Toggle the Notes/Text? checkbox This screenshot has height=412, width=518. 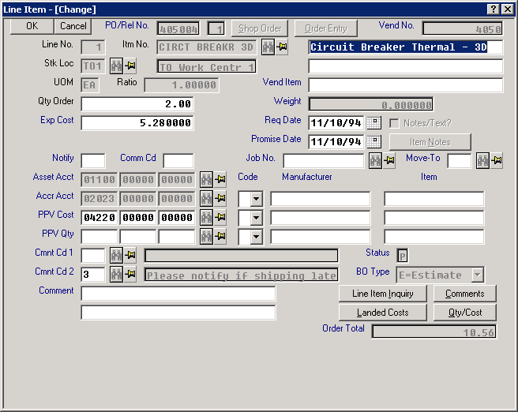(394, 123)
